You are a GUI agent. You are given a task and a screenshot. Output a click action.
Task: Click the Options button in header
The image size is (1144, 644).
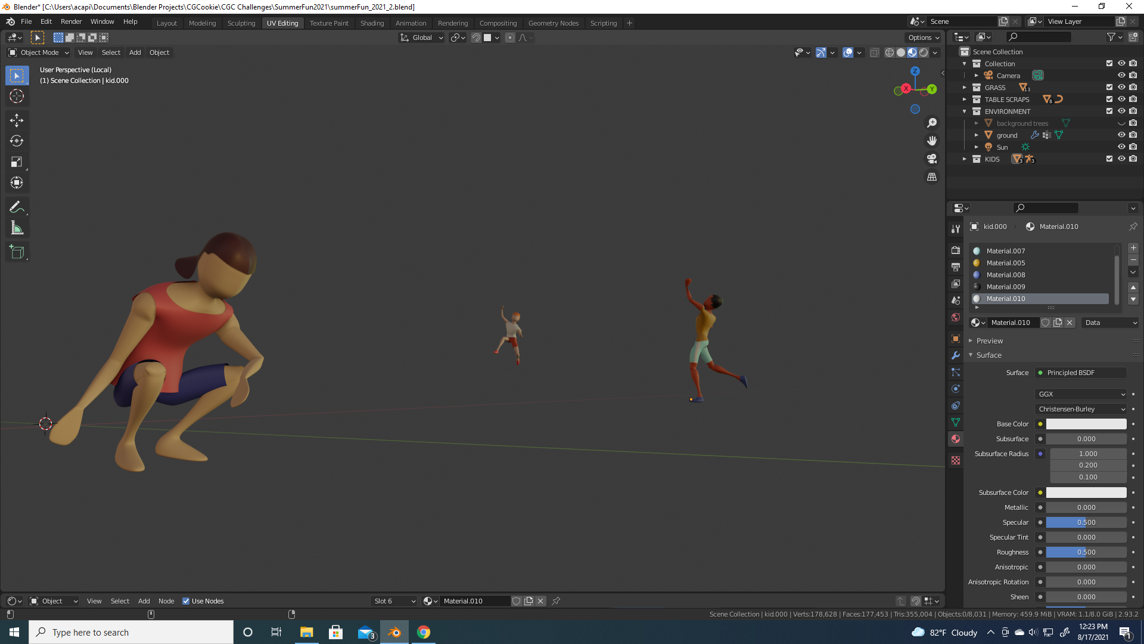tap(924, 38)
